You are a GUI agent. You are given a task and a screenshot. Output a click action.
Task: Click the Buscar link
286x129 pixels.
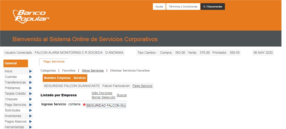[122, 95]
